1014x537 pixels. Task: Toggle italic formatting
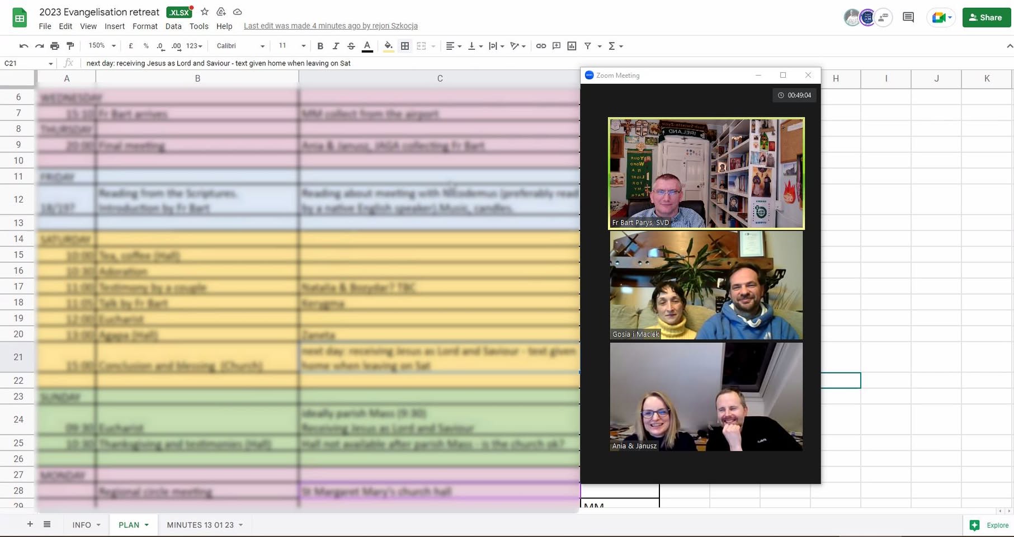click(x=336, y=46)
